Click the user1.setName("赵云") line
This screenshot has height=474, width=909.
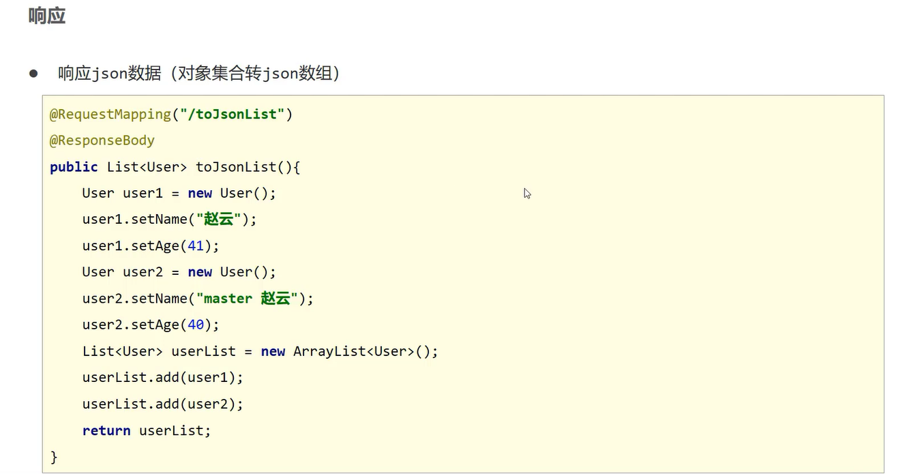pos(170,220)
